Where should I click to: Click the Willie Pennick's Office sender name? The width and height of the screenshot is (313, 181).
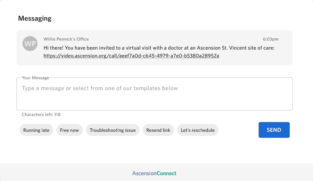[66, 39]
